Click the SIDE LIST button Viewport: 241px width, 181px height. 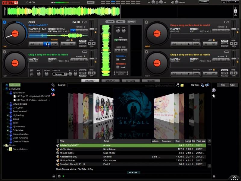coord(133,172)
